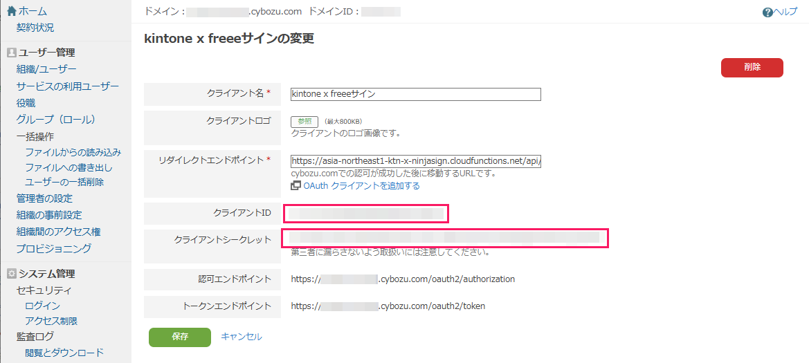Open ファイルへの書き出し
This screenshot has height=363, width=809.
pyautogui.click(x=69, y=167)
